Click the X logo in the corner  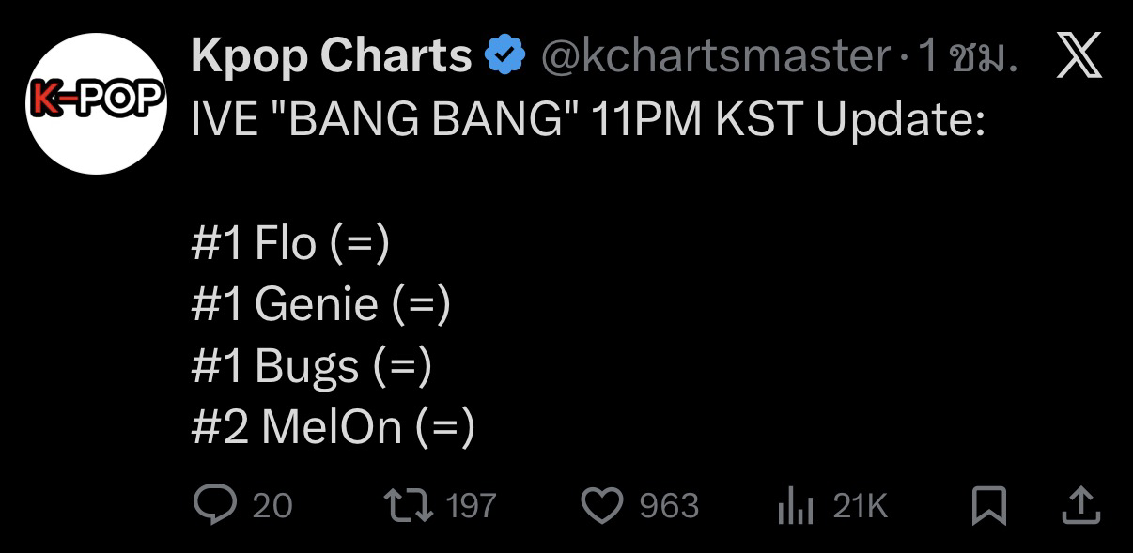coord(1079,58)
